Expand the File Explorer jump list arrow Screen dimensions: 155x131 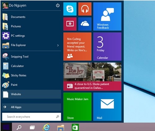tap(58, 45)
